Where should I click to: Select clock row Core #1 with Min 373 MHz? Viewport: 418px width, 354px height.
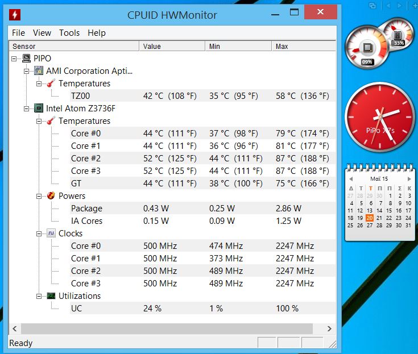(202, 258)
